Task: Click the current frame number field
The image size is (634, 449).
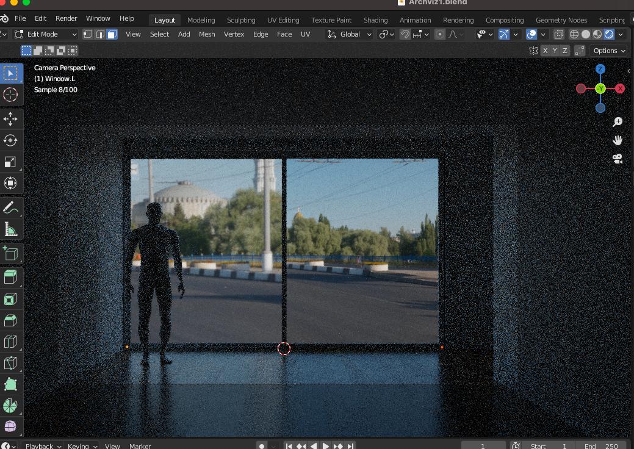Action: (x=483, y=446)
